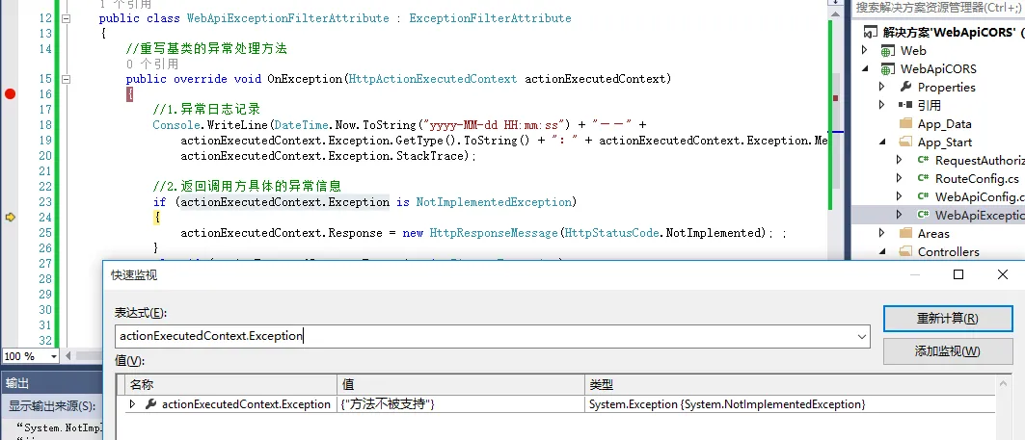Click into the 表达式 expression input field

tap(482, 336)
